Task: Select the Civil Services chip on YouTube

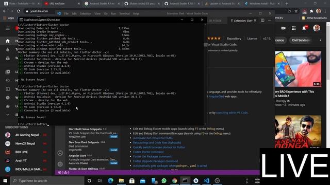Action: (x=301, y=40)
